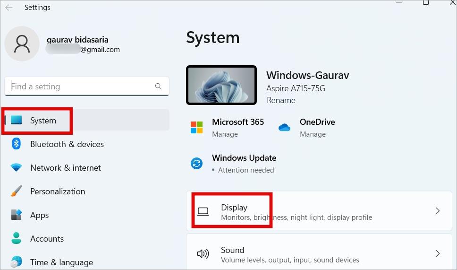Open Sound settings card title

click(233, 250)
